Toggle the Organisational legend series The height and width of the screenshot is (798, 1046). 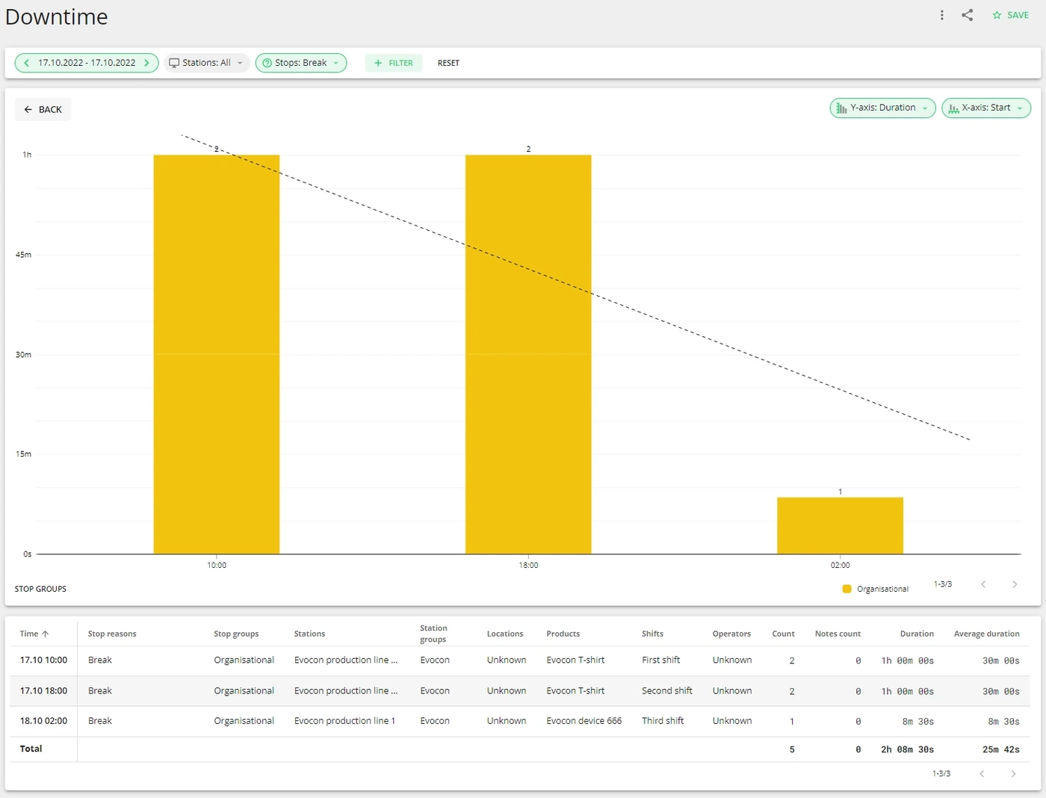click(x=875, y=589)
